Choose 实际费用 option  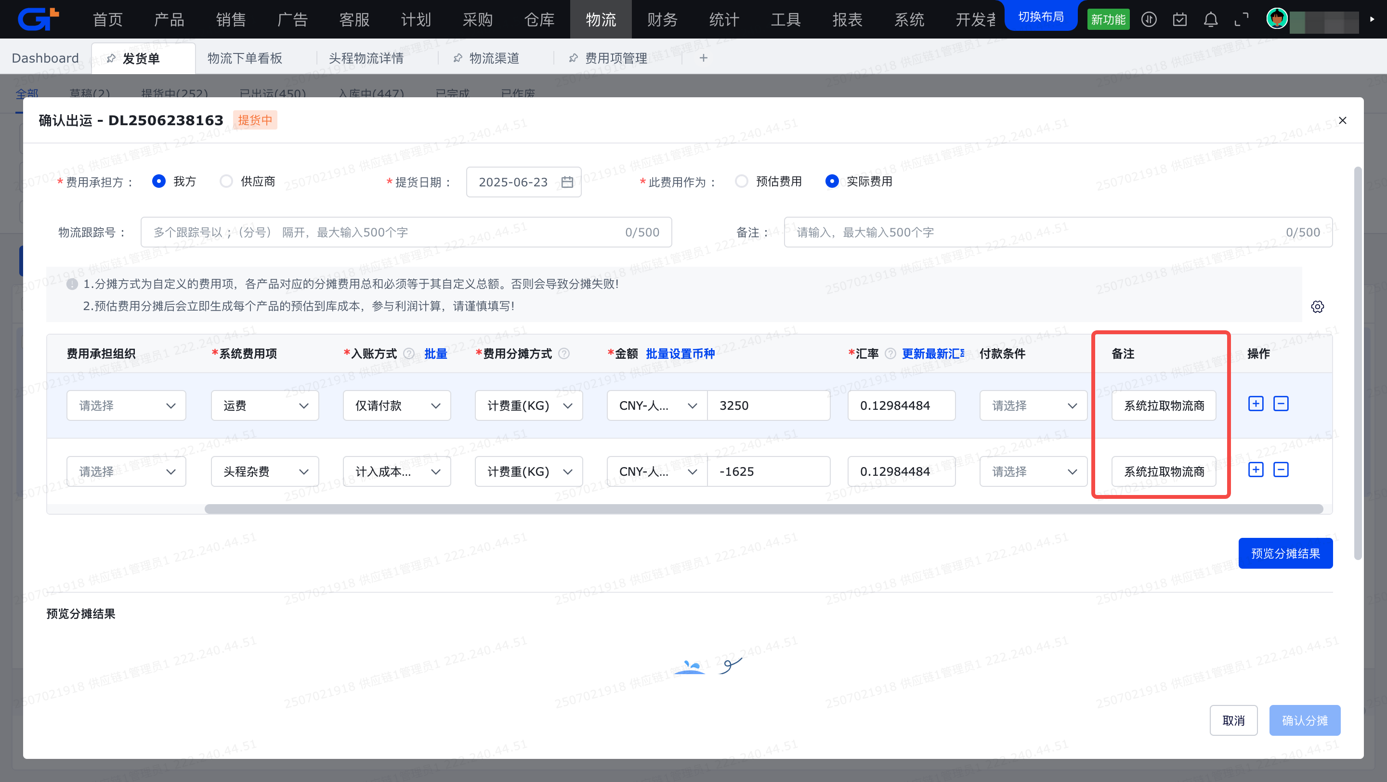tap(831, 182)
